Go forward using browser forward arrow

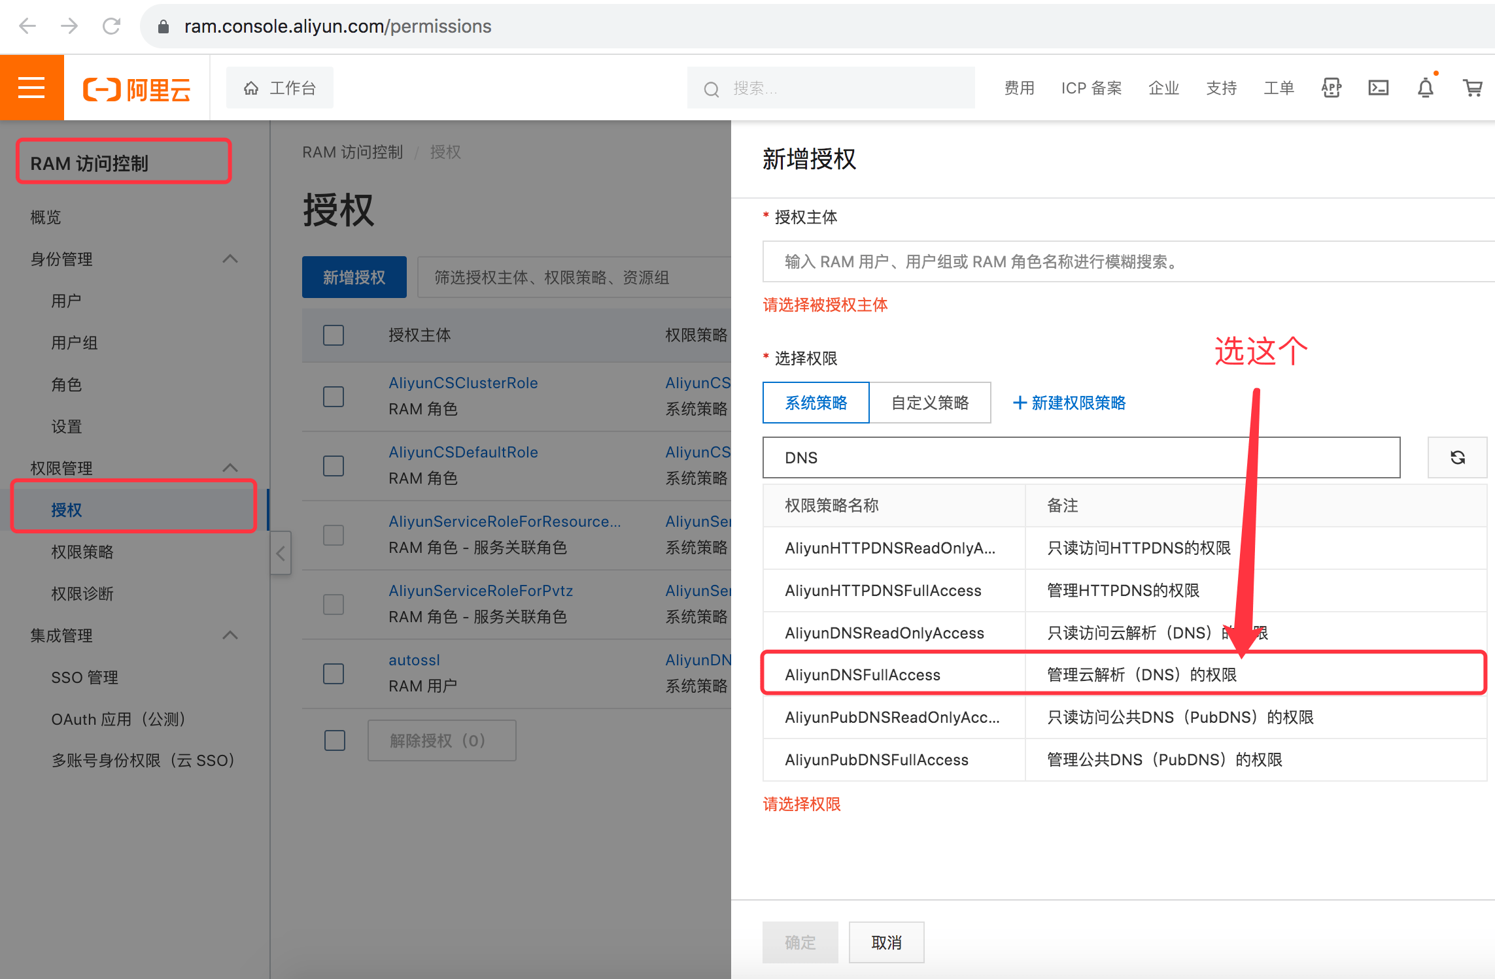click(69, 26)
